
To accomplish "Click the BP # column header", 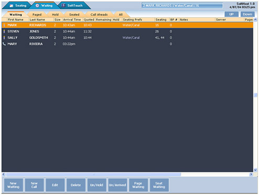I will click(x=174, y=20).
